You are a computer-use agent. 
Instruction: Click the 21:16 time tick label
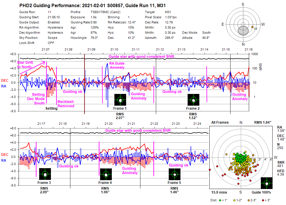click(x=249, y=49)
